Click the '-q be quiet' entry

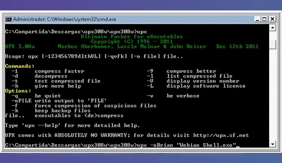pos(36,96)
